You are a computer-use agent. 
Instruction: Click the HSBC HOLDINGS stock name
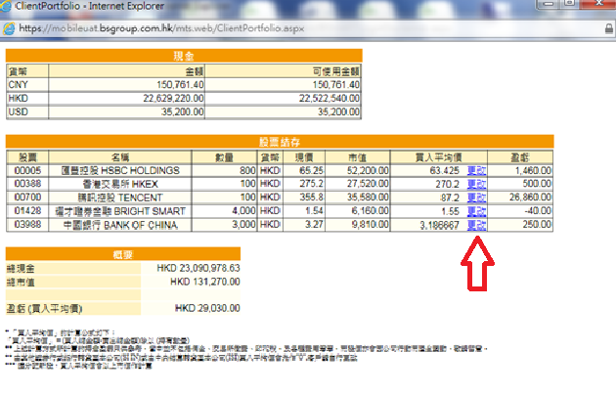click(x=120, y=170)
